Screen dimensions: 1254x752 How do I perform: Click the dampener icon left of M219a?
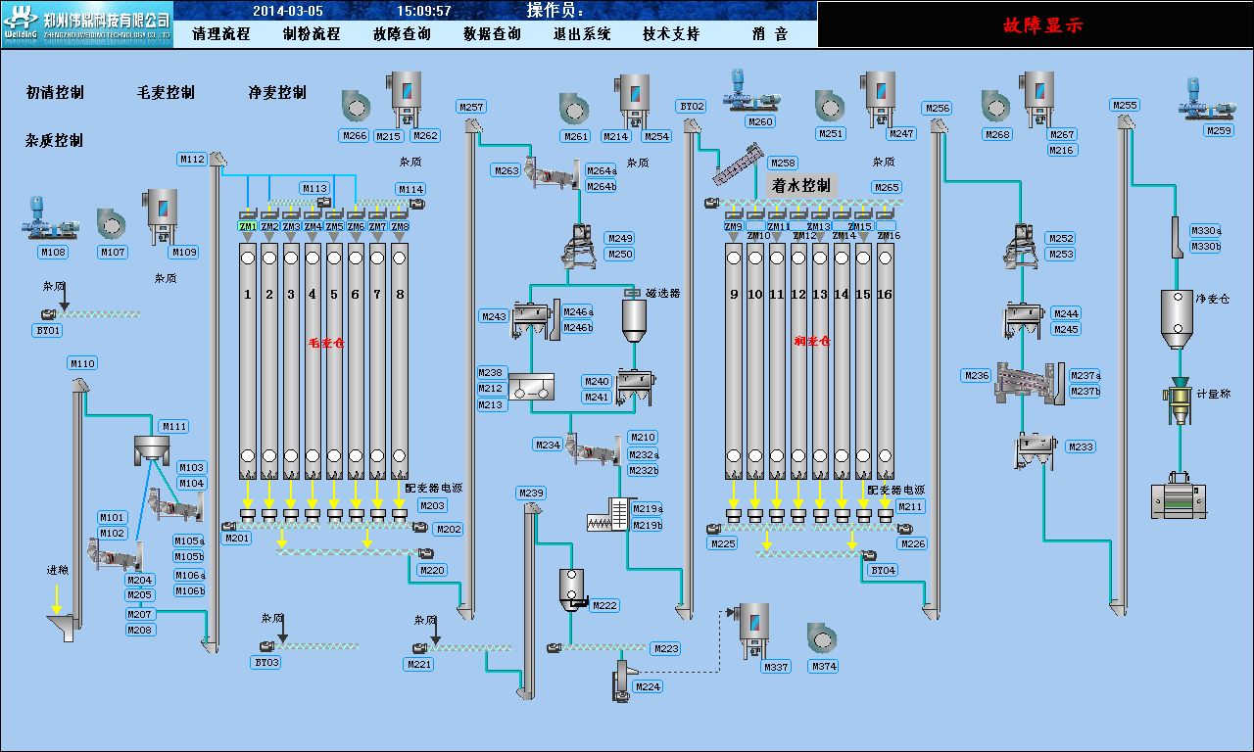pos(610,515)
